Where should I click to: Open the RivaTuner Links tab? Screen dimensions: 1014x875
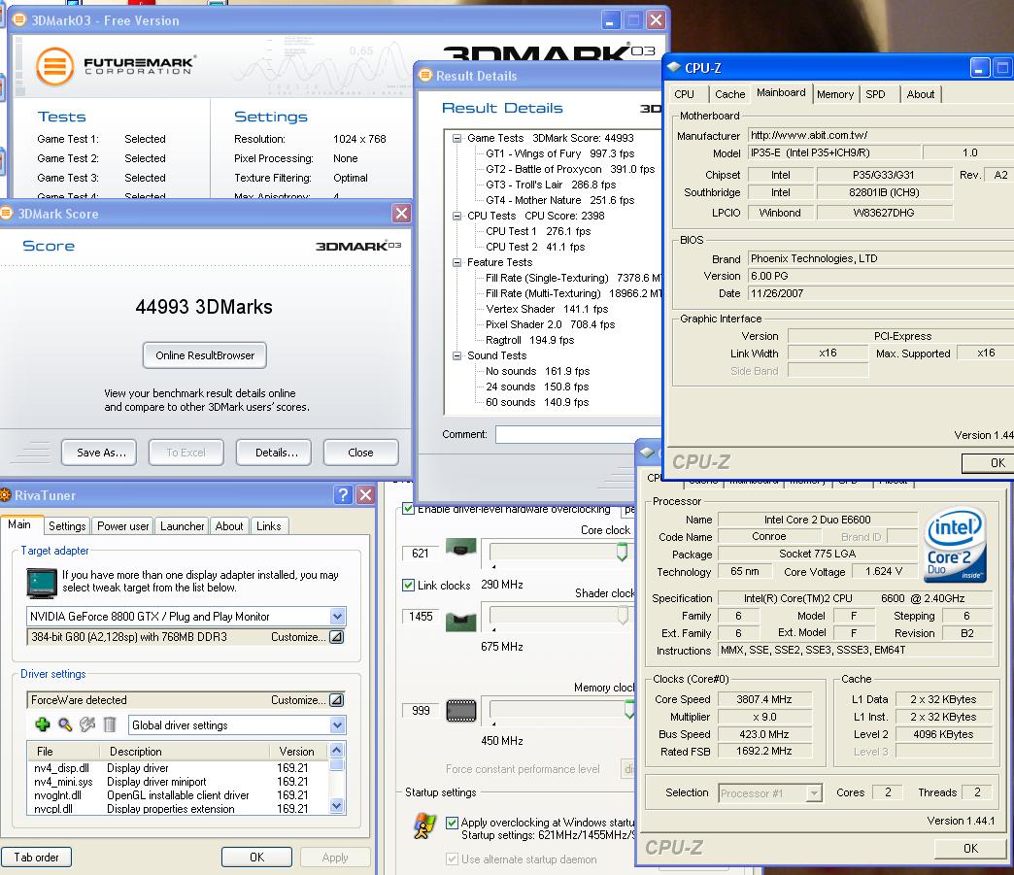coord(269,526)
